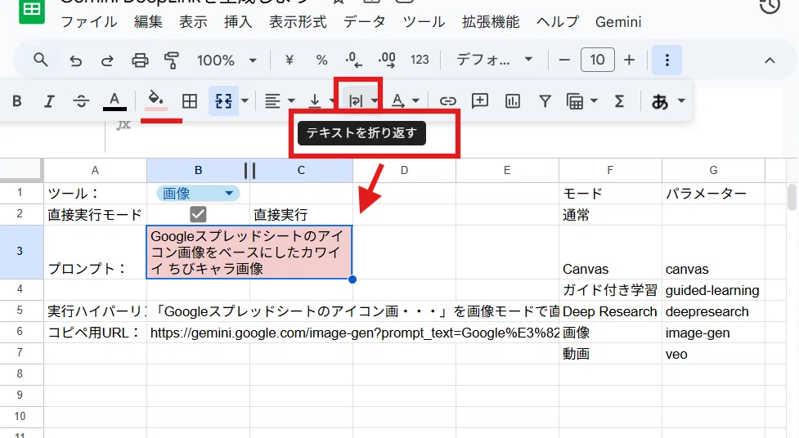Undo the last action

pos(75,60)
